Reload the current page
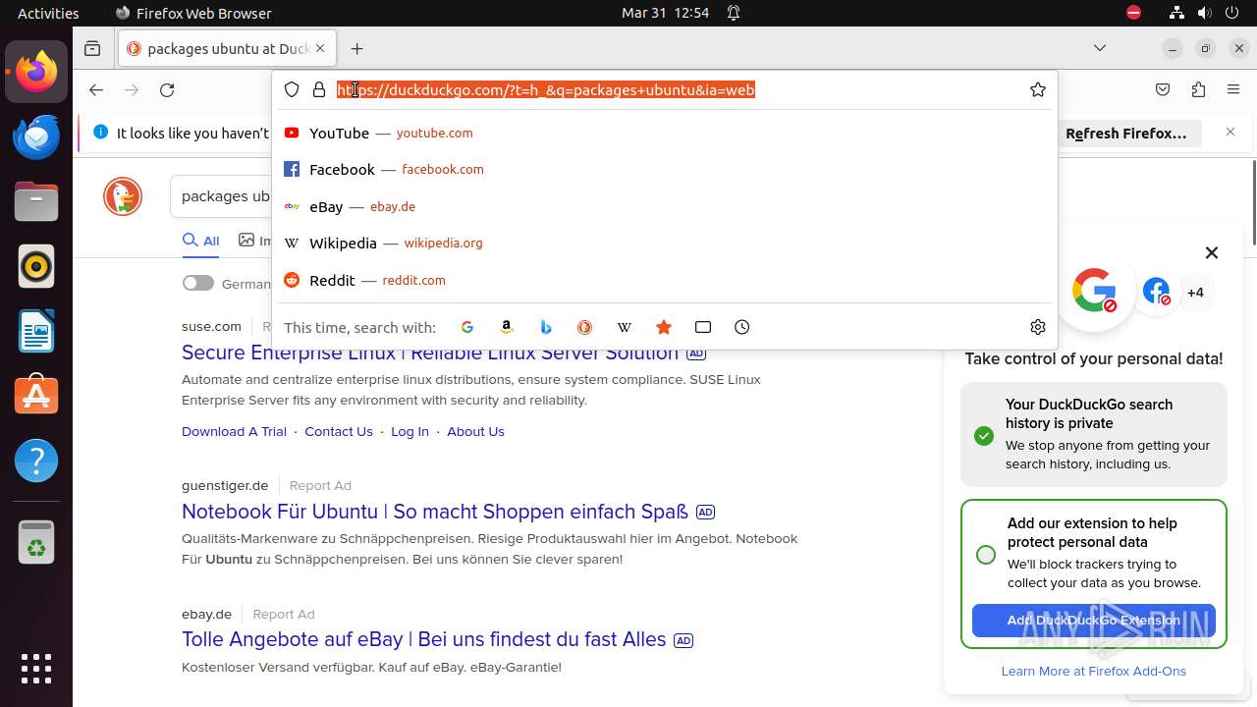Image resolution: width=1257 pixels, height=707 pixels. (167, 89)
